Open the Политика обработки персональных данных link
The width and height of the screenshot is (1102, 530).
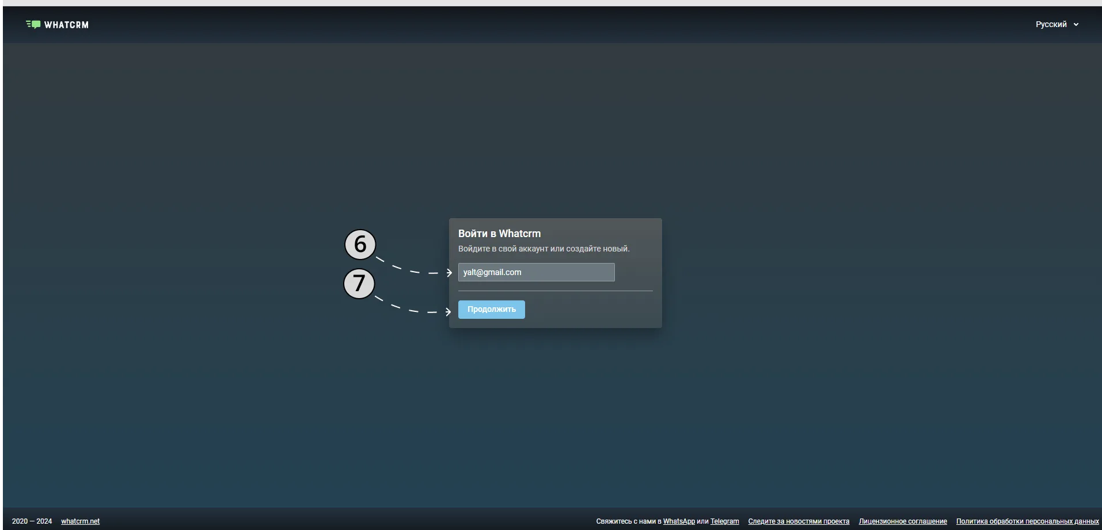point(1027,521)
